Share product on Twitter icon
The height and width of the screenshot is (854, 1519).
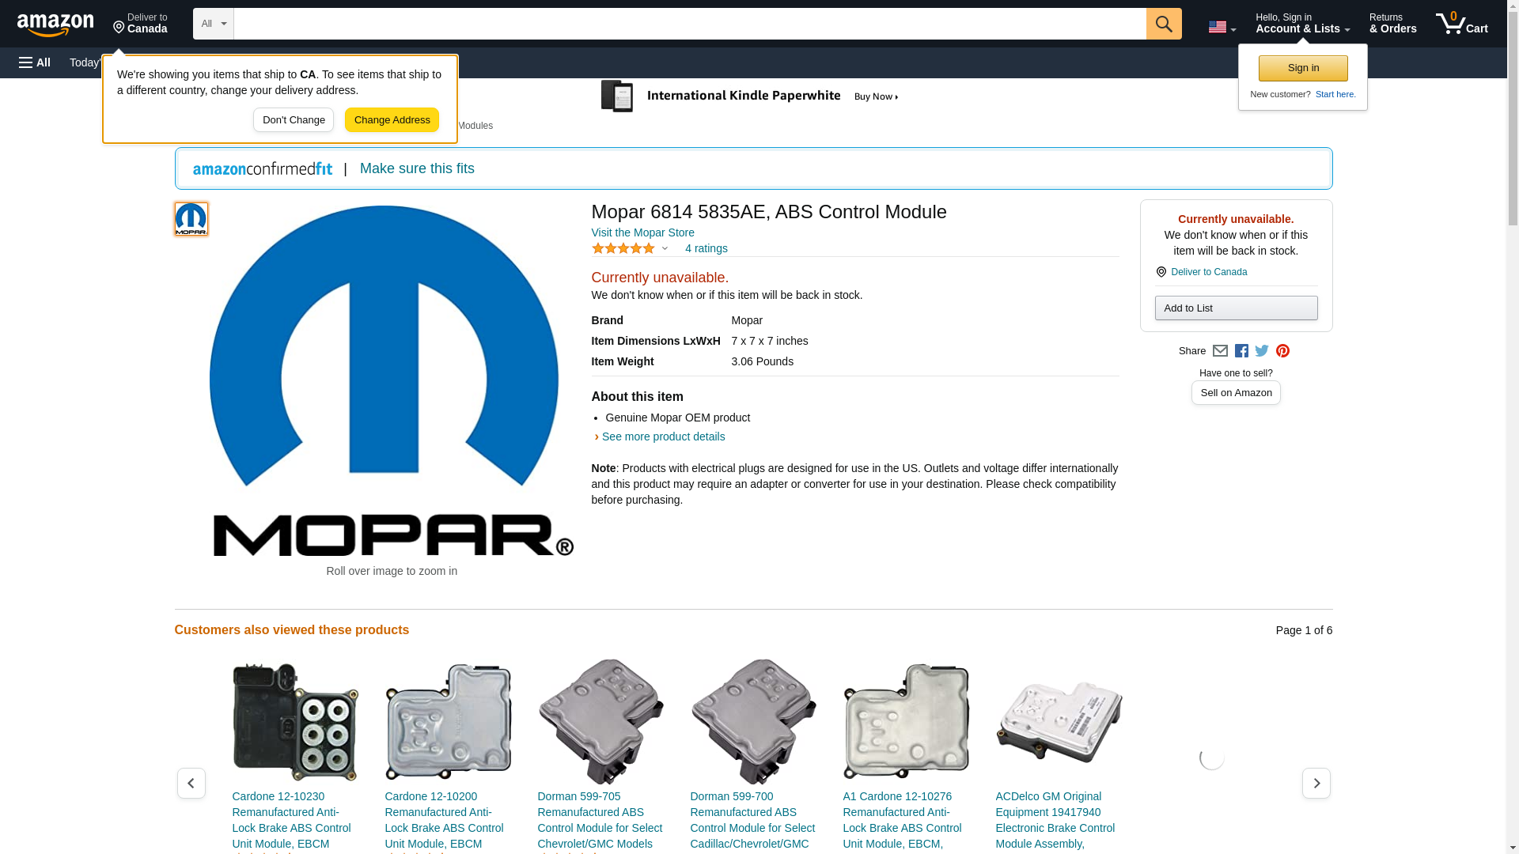pyautogui.click(x=1262, y=351)
